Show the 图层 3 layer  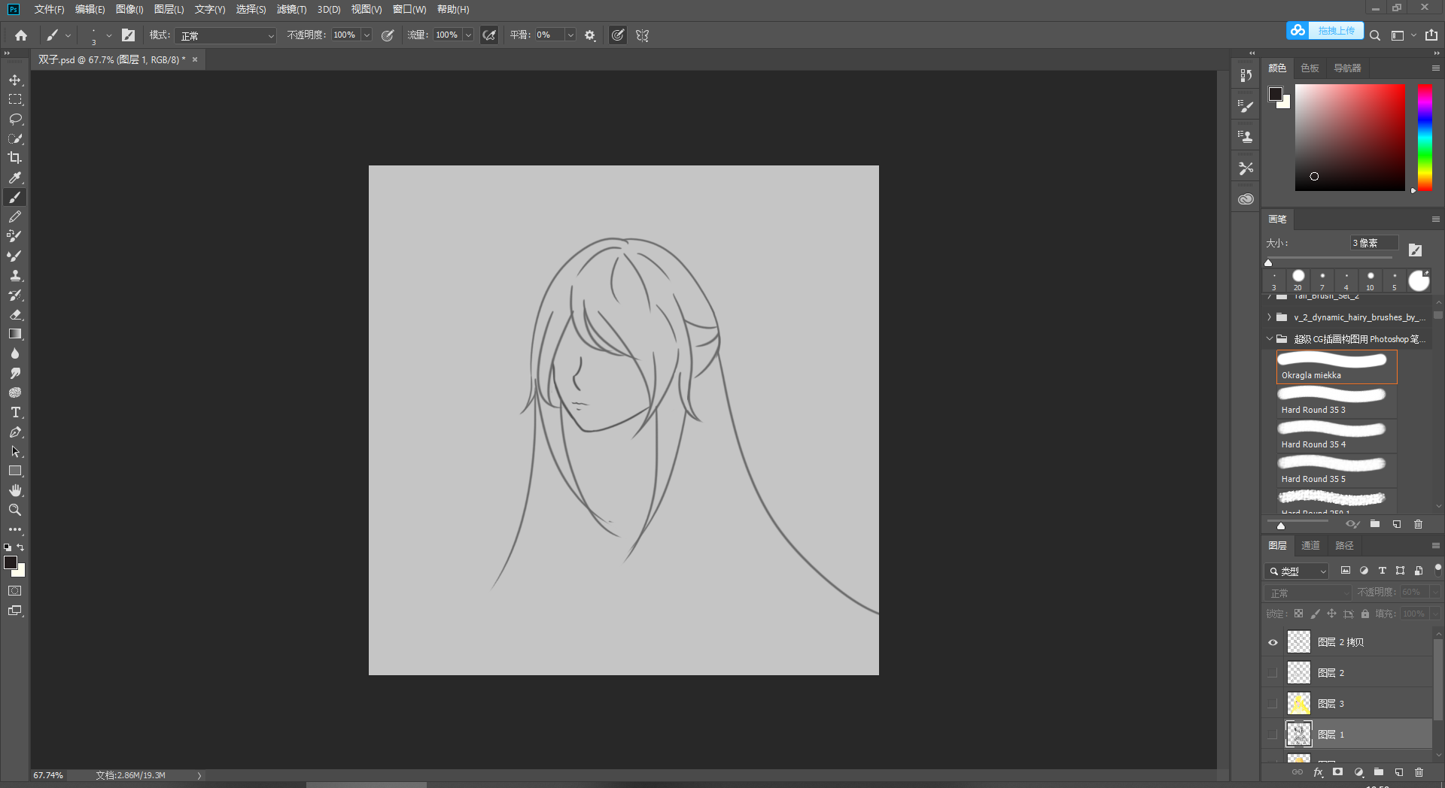pos(1273,704)
